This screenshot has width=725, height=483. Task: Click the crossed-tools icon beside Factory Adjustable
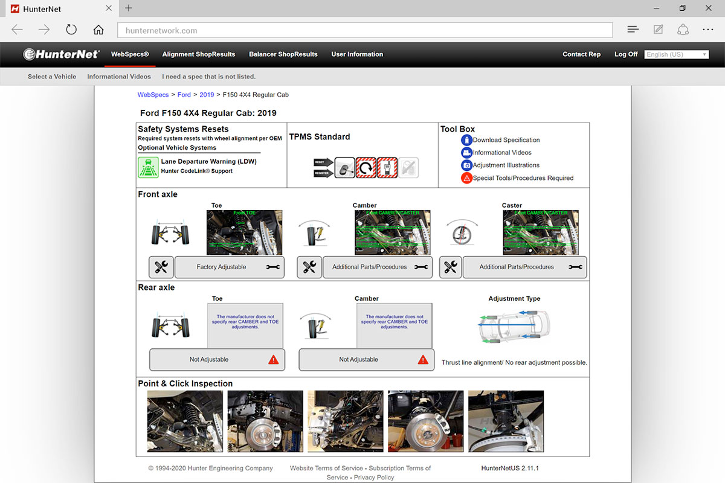161,266
